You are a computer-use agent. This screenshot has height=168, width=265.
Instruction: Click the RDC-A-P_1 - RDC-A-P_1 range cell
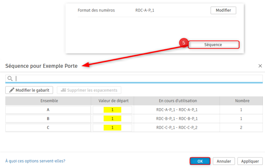[177, 109]
